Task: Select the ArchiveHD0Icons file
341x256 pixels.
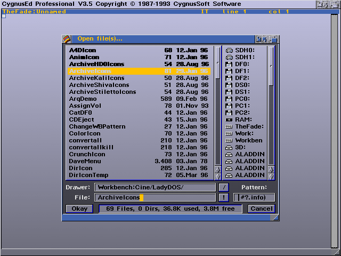Action: tap(139, 64)
